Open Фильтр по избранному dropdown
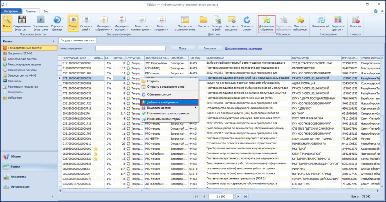The height and width of the screenshot is (202, 386). pos(104,23)
